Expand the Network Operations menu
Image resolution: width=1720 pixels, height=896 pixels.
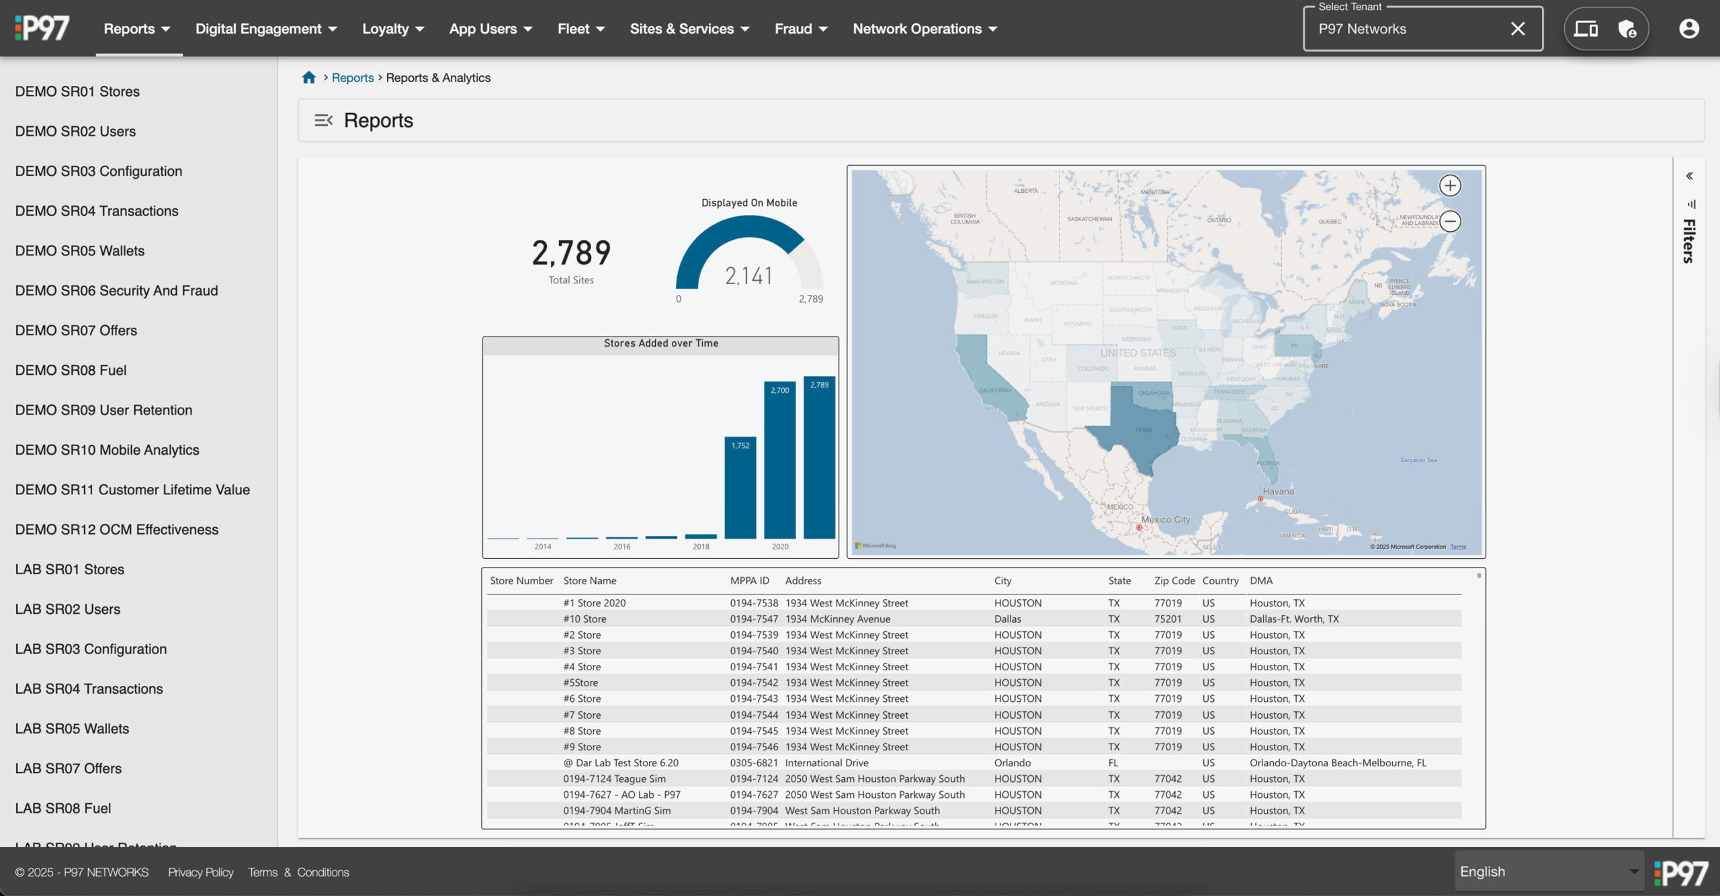[x=924, y=28]
